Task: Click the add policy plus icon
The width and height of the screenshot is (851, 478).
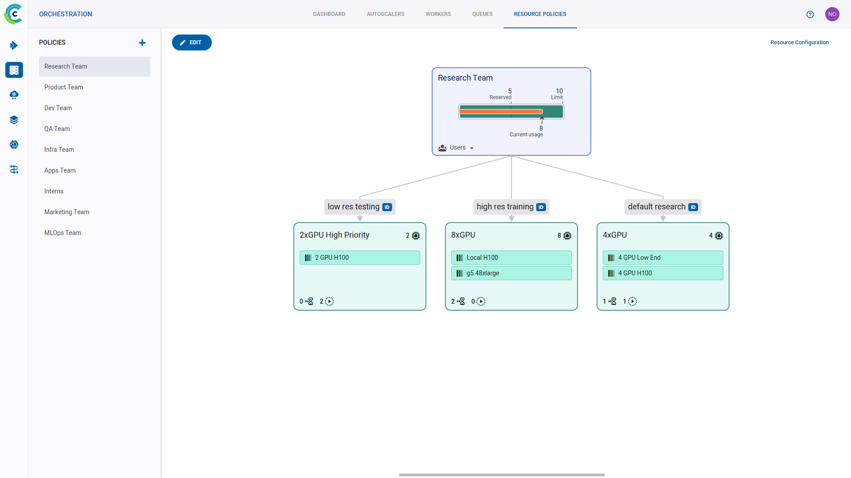Action: click(142, 43)
